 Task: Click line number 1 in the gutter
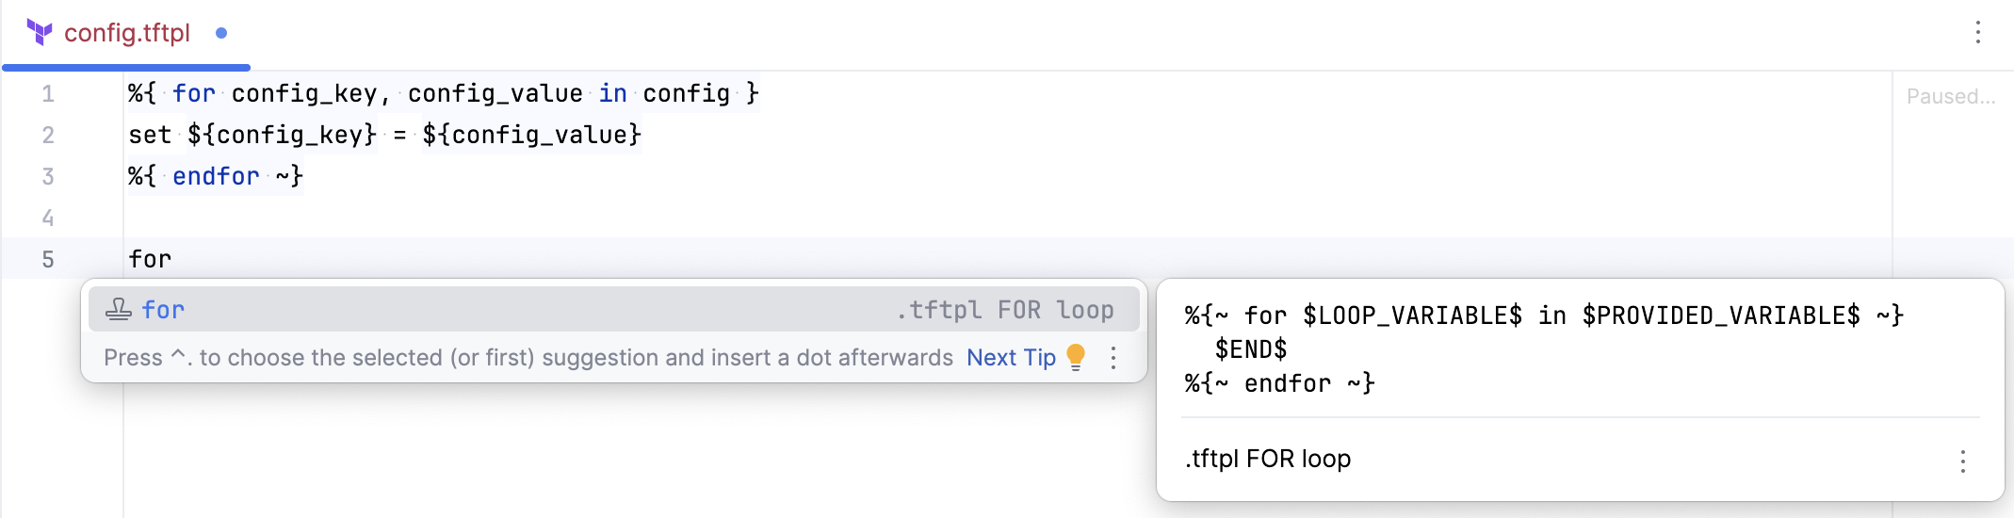click(x=48, y=94)
